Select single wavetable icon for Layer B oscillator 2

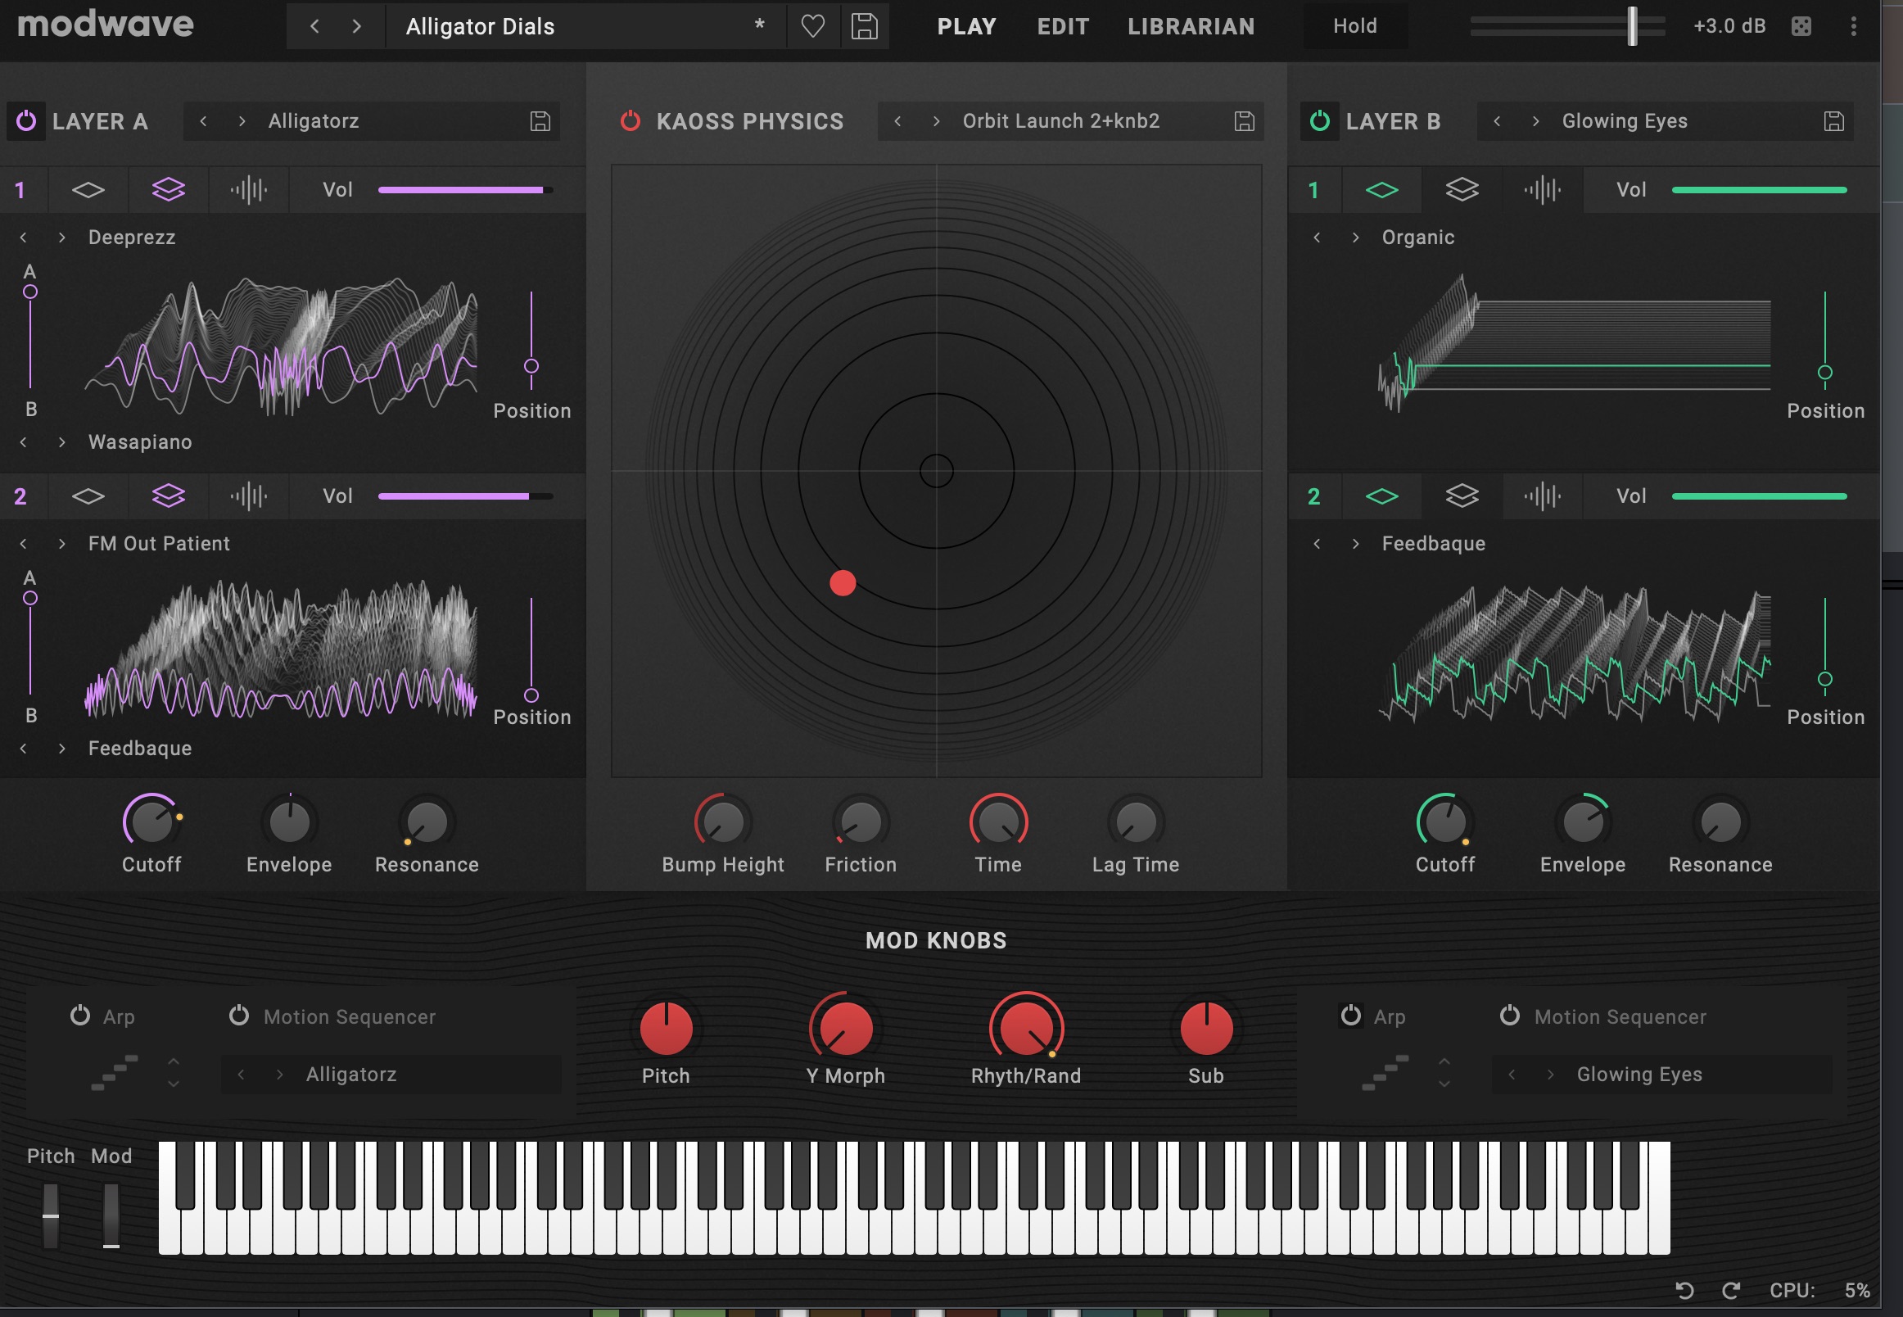(x=1381, y=497)
